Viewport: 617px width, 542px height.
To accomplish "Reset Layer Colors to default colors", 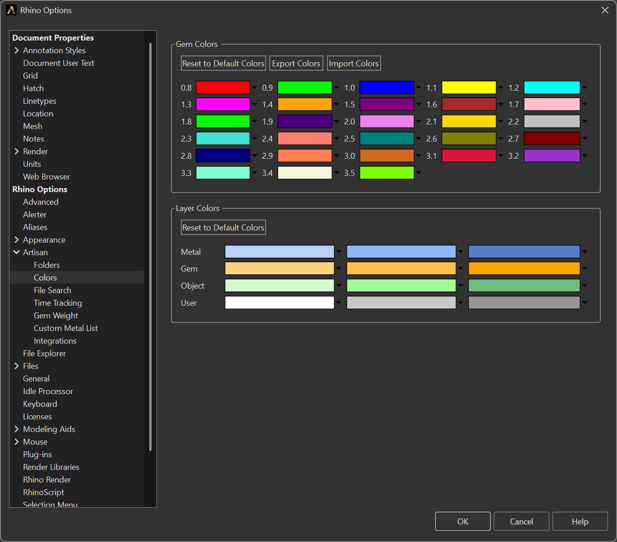I will click(x=223, y=227).
